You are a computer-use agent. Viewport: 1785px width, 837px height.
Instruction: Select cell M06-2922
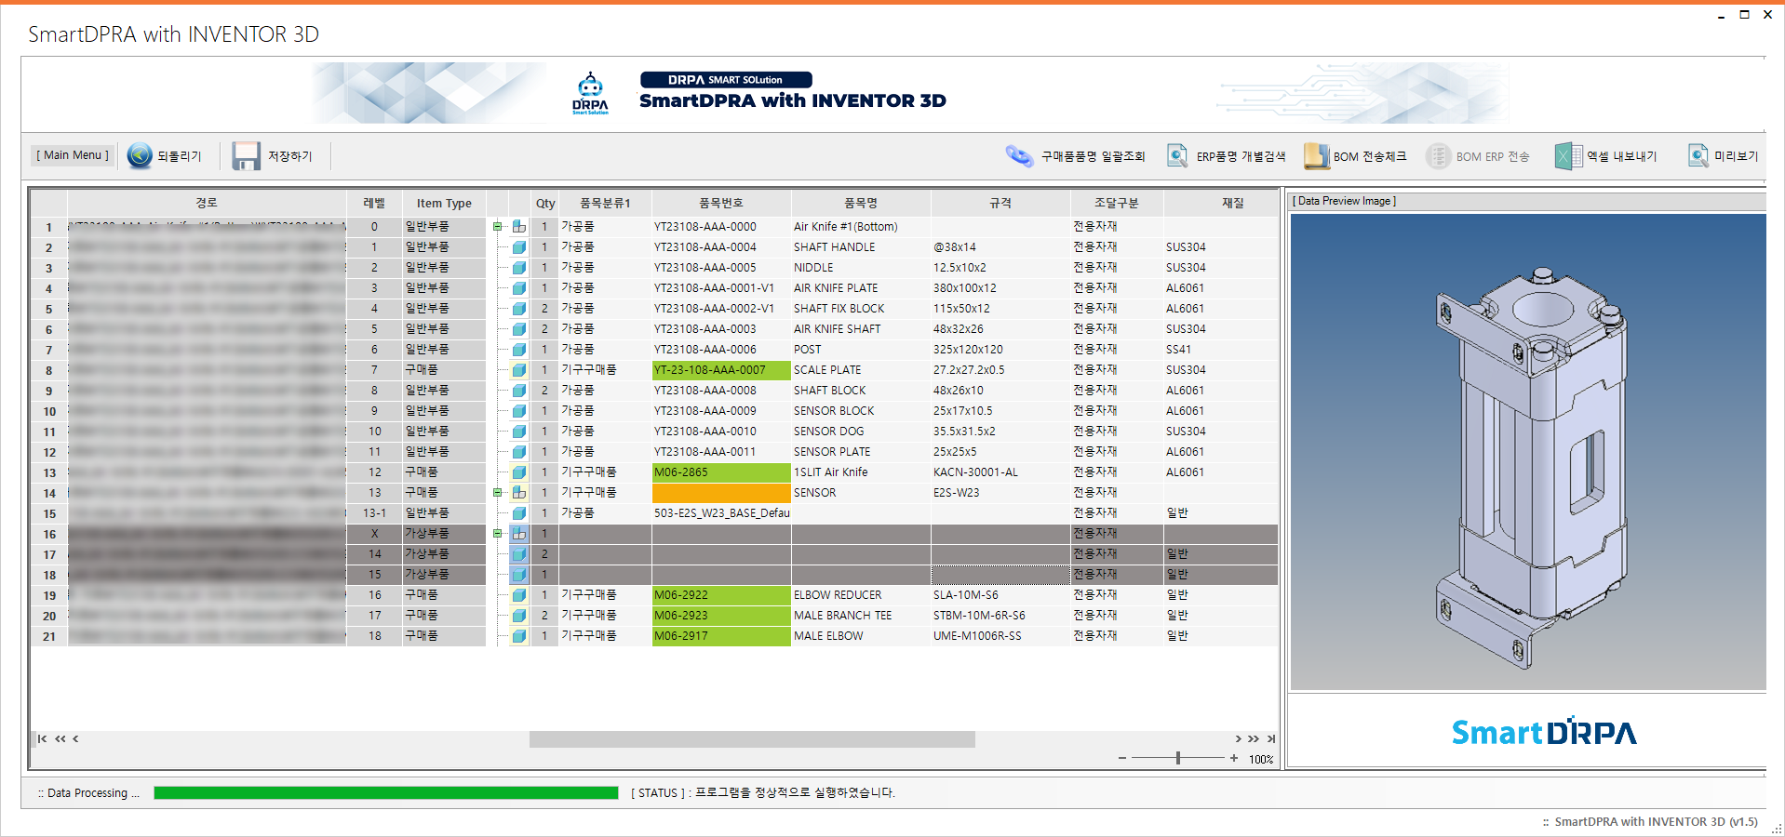click(721, 595)
